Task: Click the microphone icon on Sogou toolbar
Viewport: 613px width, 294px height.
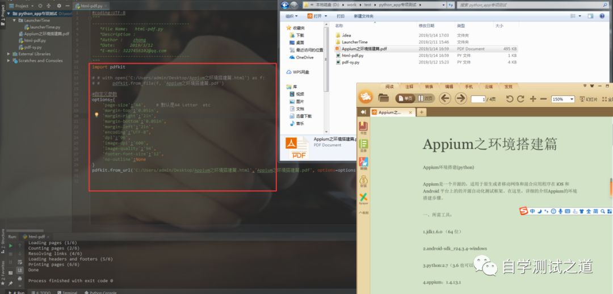Action: tap(560, 212)
